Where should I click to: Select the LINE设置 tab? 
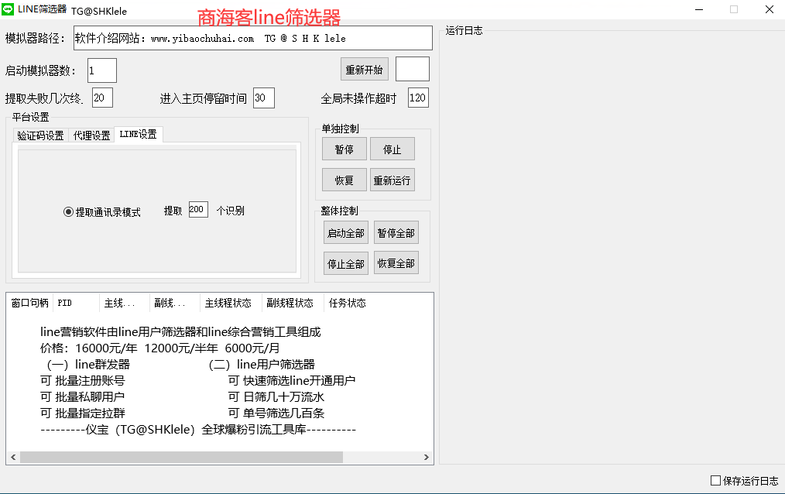click(138, 135)
